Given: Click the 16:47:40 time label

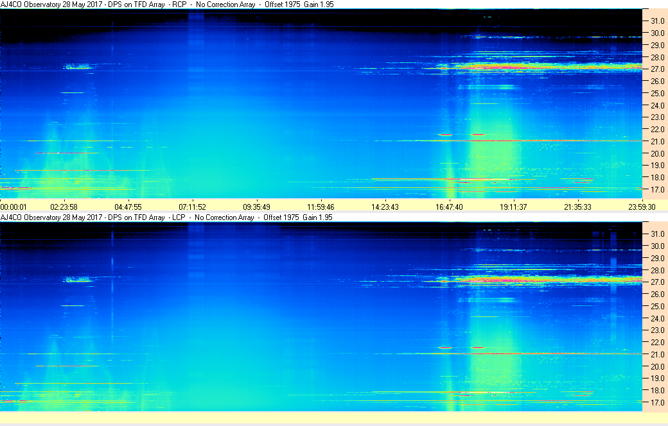Looking at the screenshot, I should click(x=449, y=207).
